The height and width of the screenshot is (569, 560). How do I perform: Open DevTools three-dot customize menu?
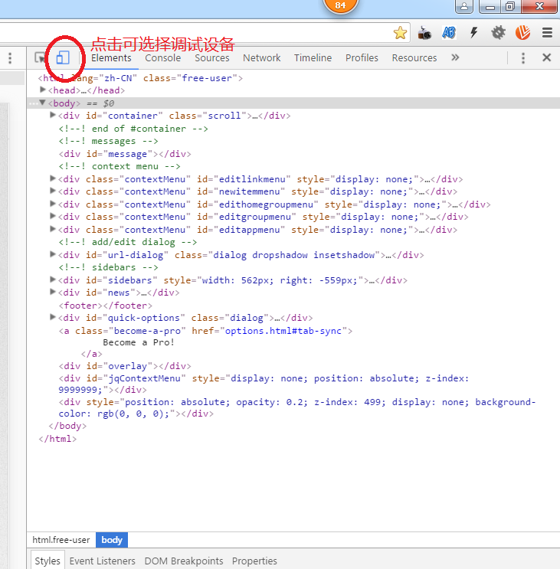(x=523, y=57)
